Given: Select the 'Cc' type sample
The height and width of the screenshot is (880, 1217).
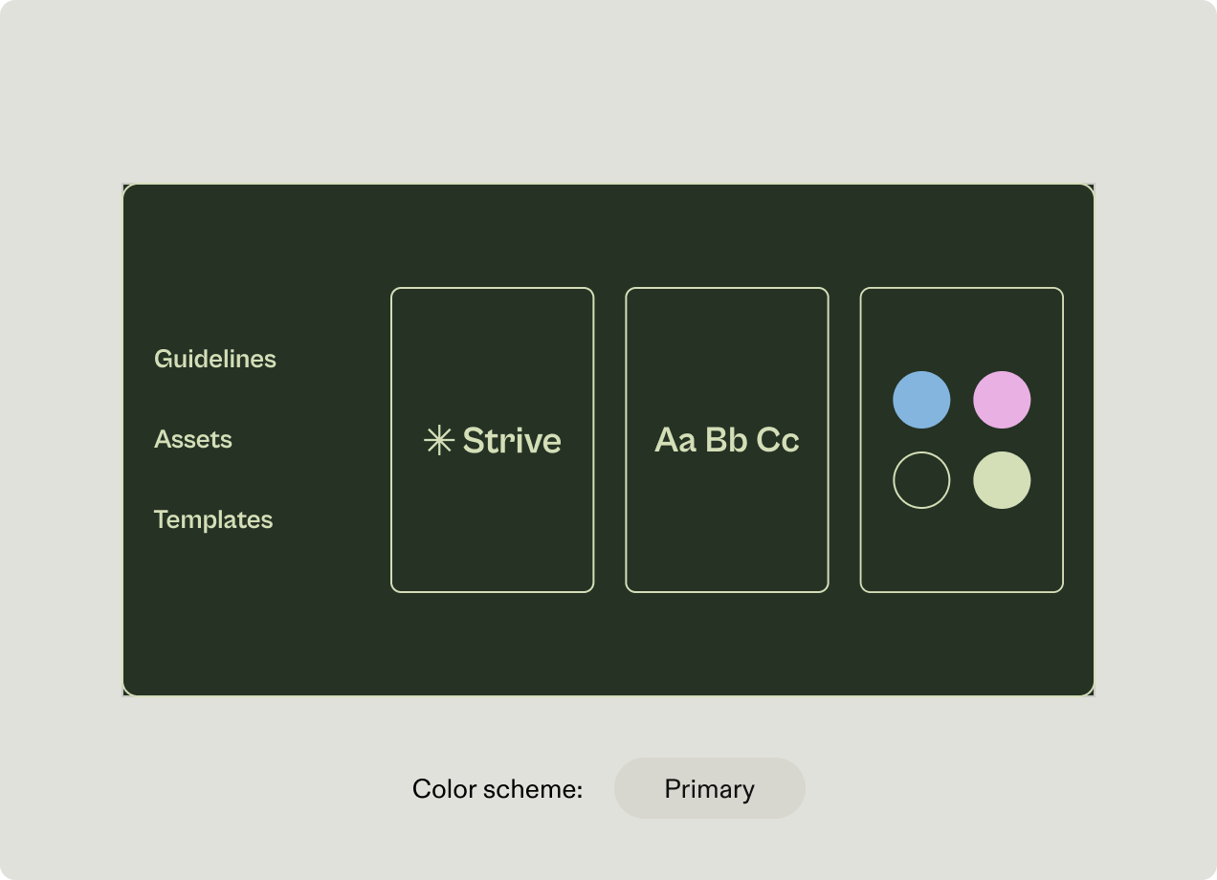Looking at the screenshot, I should [x=778, y=440].
